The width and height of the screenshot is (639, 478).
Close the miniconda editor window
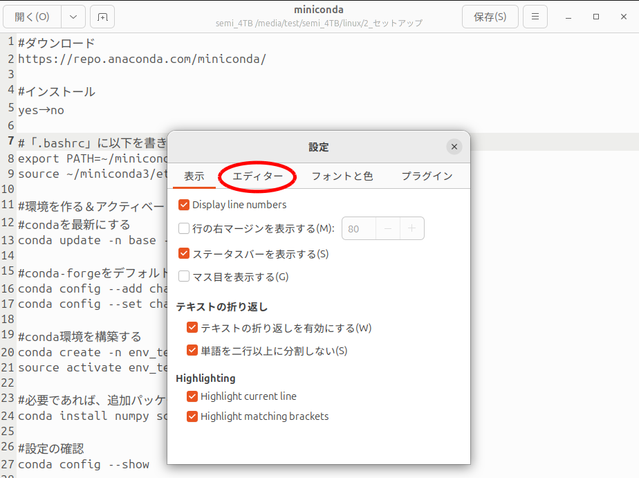tap(624, 17)
